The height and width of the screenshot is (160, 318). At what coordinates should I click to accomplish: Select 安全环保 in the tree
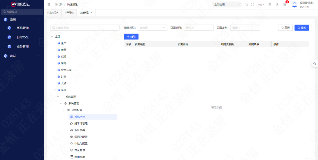point(66,70)
